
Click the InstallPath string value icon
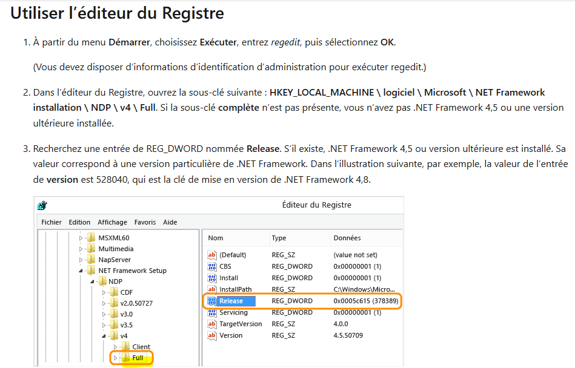[212, 289]
